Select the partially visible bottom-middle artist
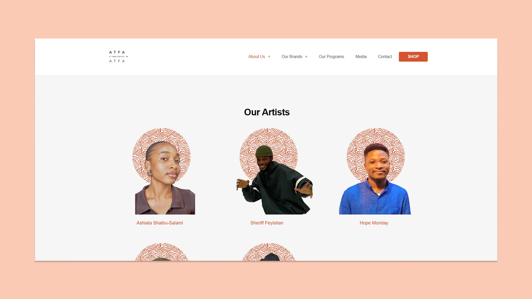 point(269,252)
